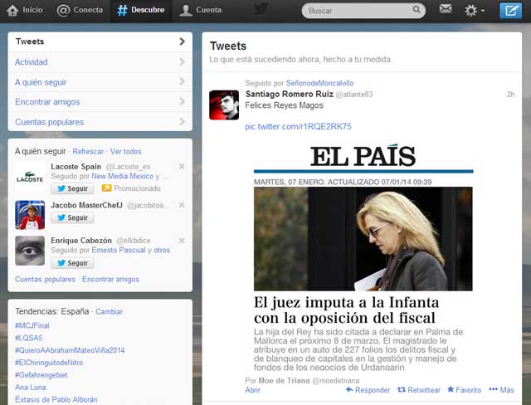The height and width of the screenshot is (405, 531).
Task: Click the chevron beside Tweets menu item
Action: coord(183,41)
